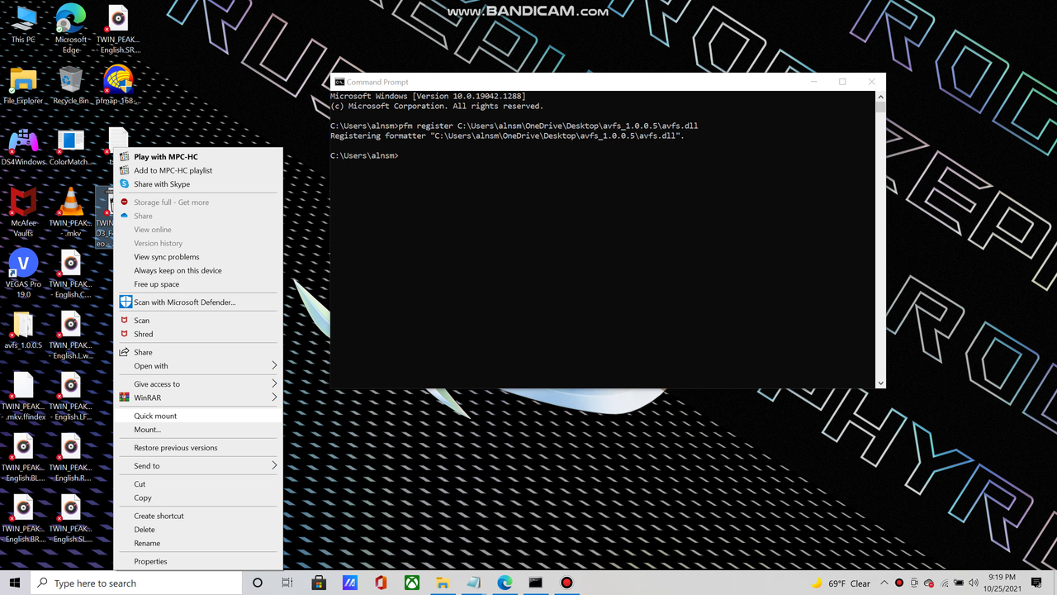Screen dimensions: 1057x595
Task: Select the Recycle Bin icon
Action: (71, 86)
